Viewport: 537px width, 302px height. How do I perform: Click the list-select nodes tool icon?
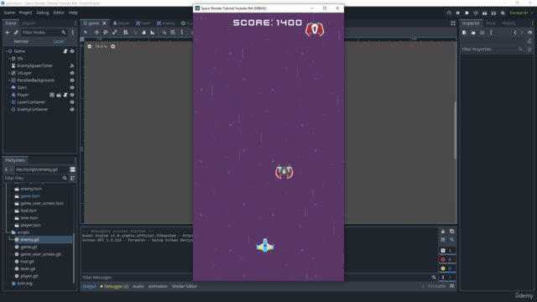tap(126, 32)
